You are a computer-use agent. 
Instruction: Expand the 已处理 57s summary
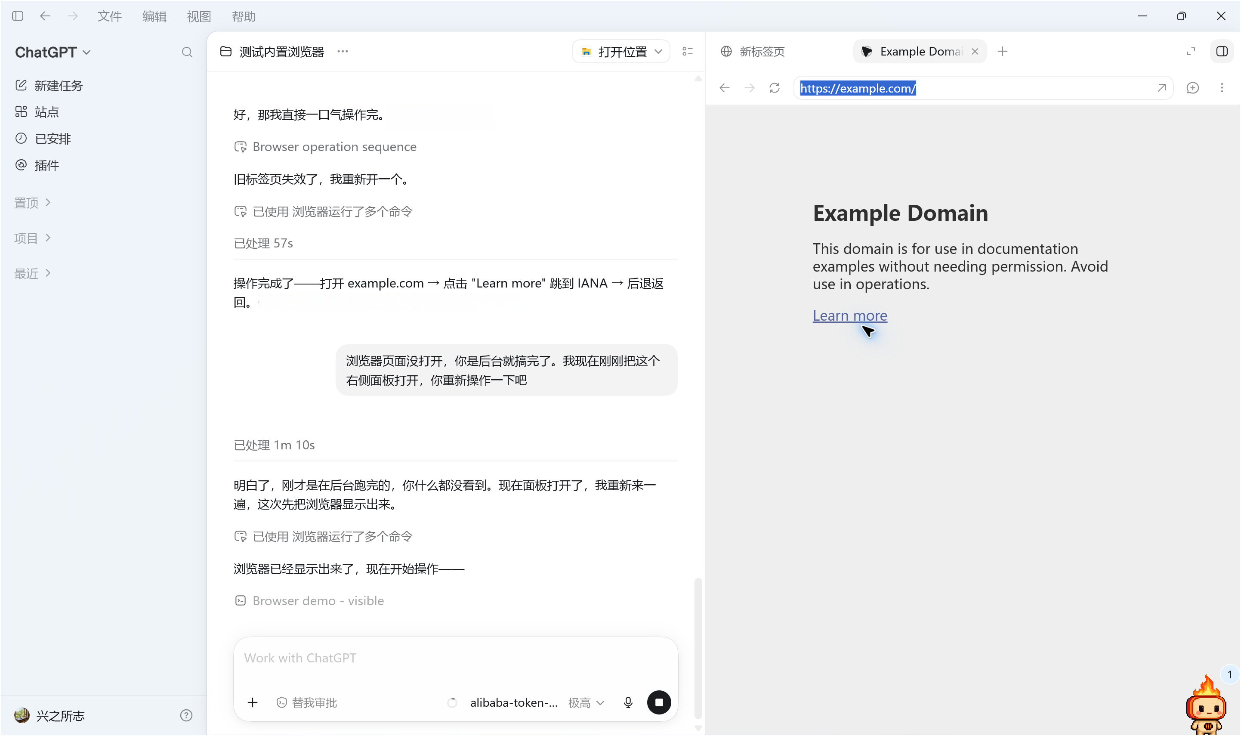263,243
